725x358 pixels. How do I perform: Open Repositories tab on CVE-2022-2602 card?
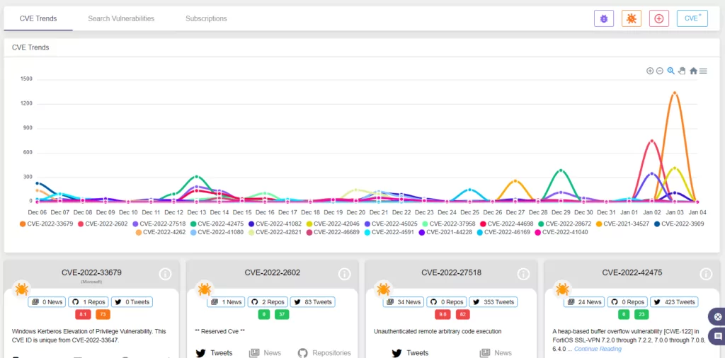point(324,353)
